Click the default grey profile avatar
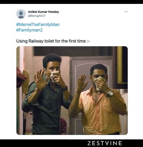The image size is (143, 147). click(21, 14)
